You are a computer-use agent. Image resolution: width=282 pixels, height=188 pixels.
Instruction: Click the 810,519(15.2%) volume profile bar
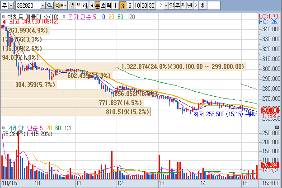click(76, 112)
